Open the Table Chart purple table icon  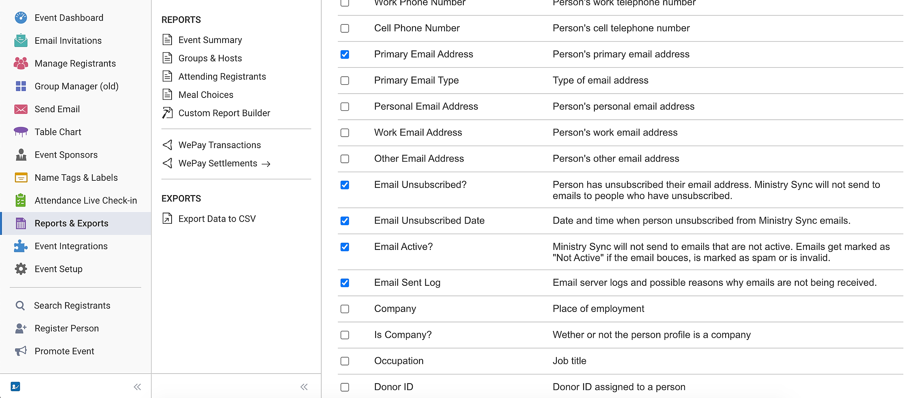coord(21,132)
